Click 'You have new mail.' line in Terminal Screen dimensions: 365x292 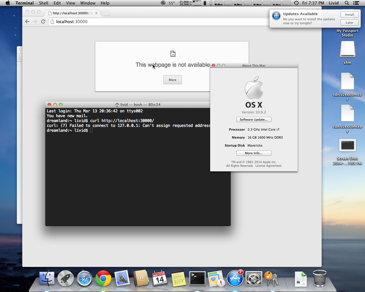[x=67, y=116]
